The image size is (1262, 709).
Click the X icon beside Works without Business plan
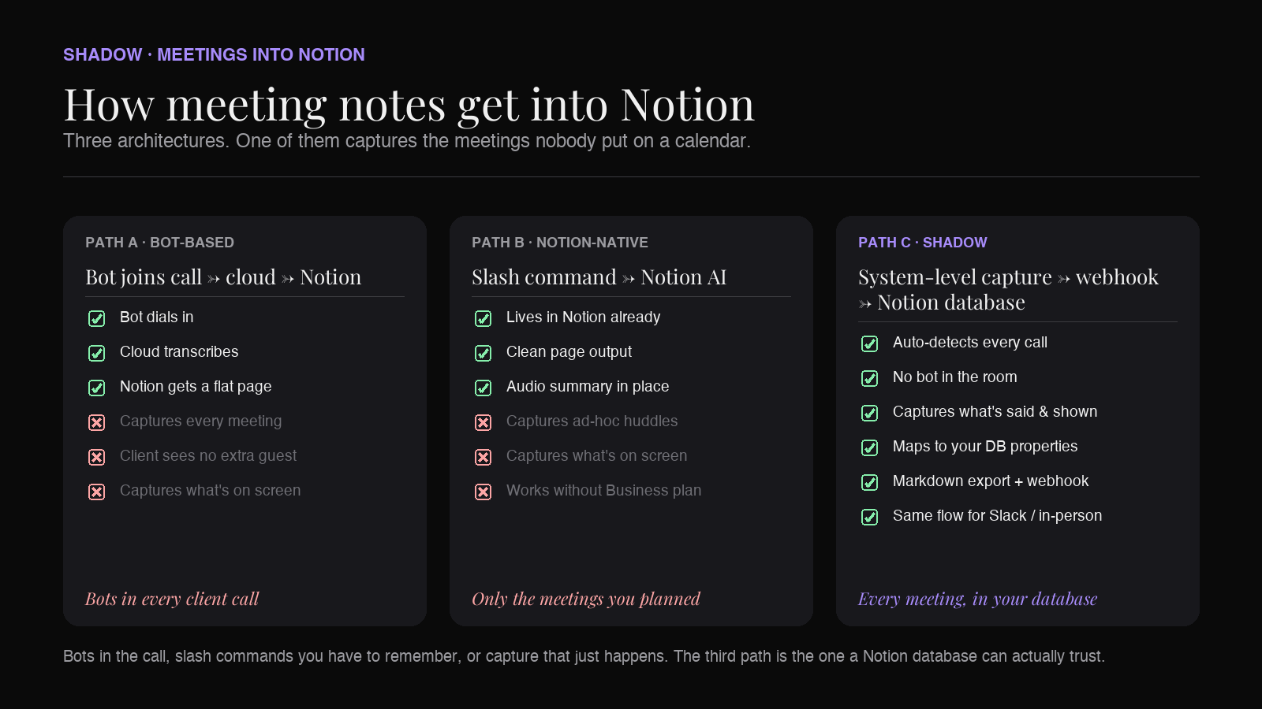pyautogui.click(x=483, y=492)
